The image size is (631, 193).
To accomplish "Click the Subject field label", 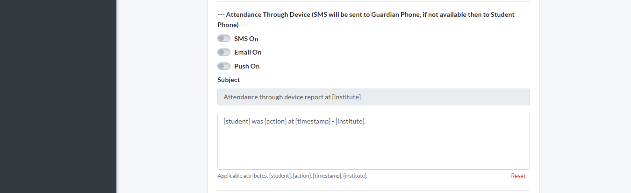I will 229,80.
